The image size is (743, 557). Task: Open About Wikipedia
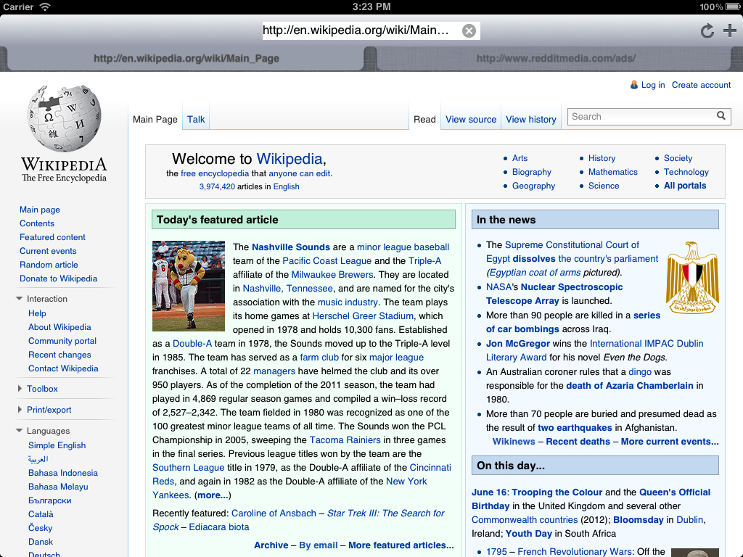pyautogui.click(x=59, y=327)
